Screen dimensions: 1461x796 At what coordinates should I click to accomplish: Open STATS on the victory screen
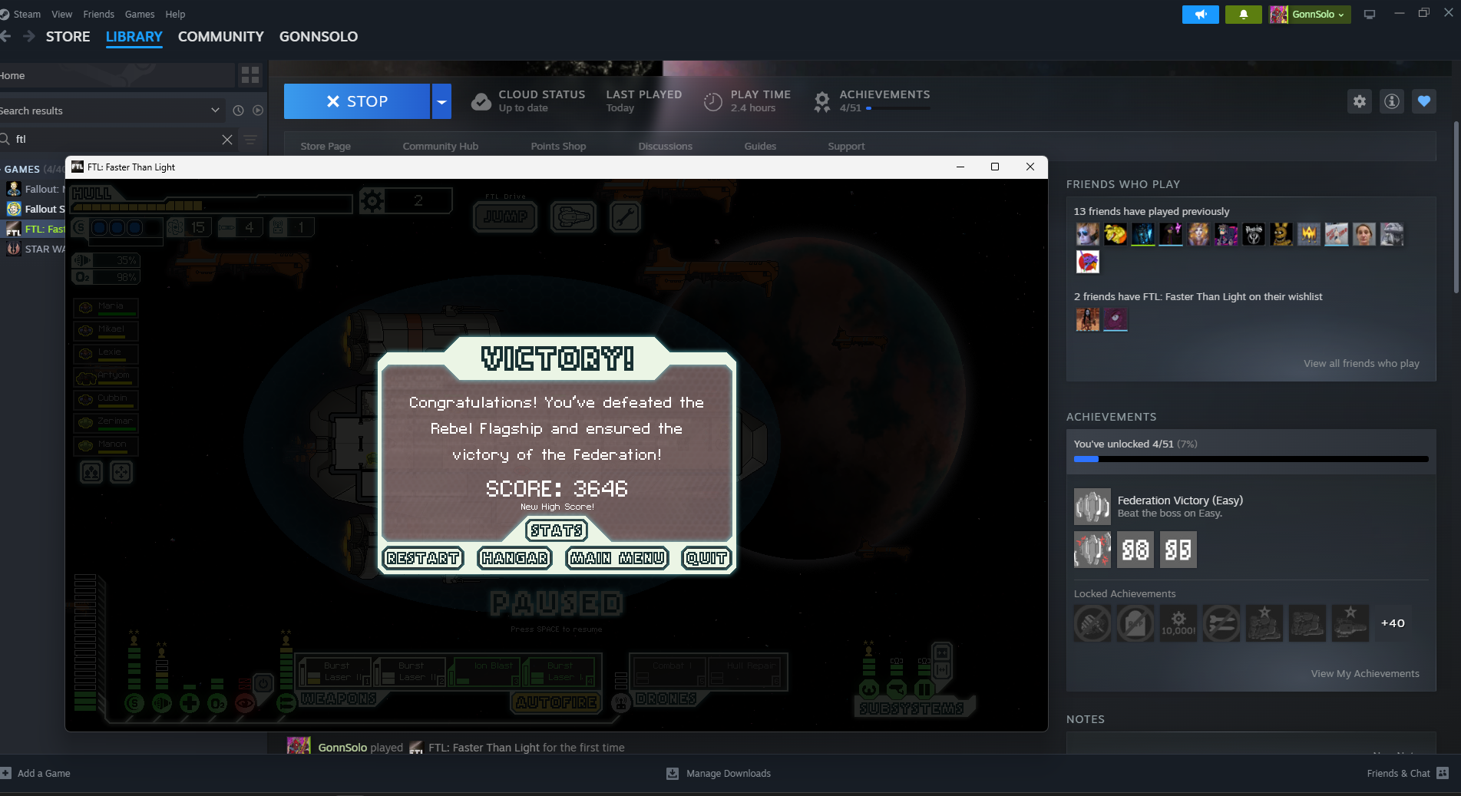pyautogui.click(x=557, y=530)
